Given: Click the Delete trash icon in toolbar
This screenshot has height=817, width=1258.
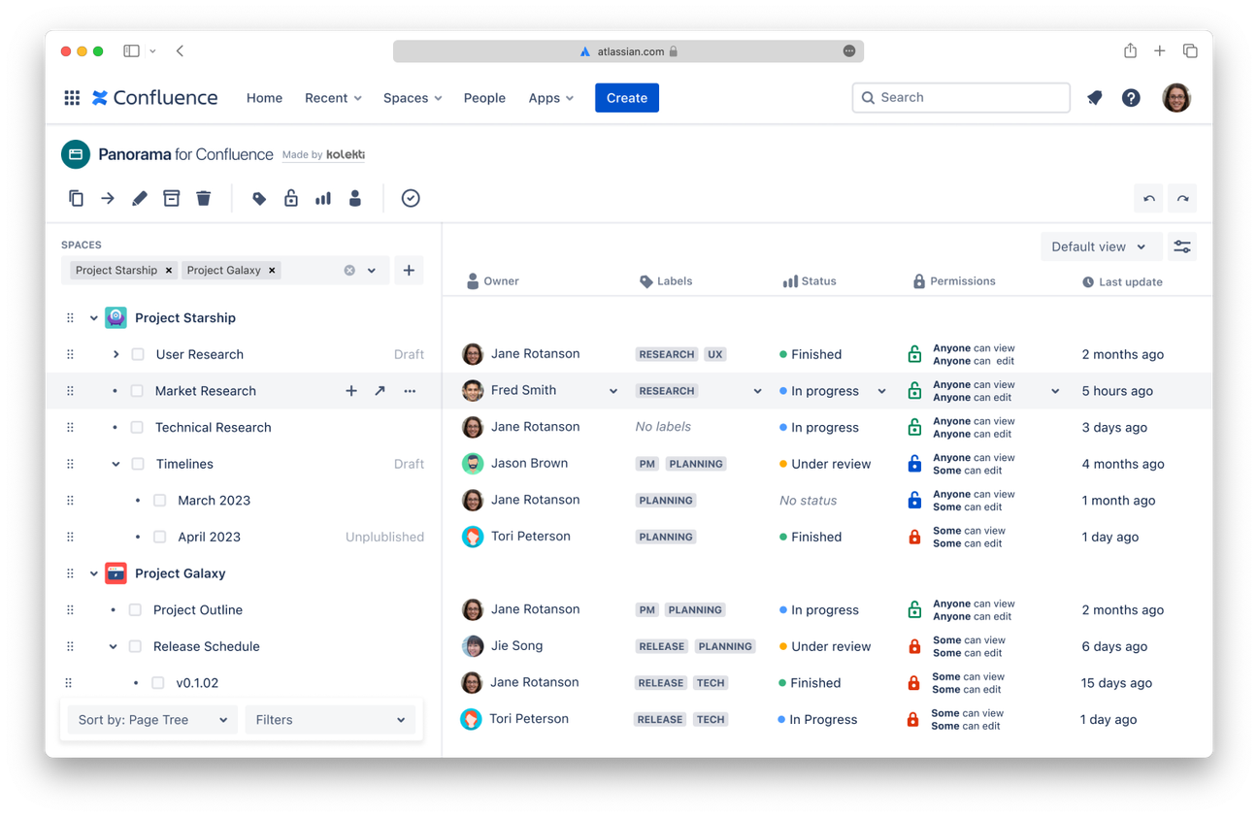Looking at the screenshot, I should 203,198.
